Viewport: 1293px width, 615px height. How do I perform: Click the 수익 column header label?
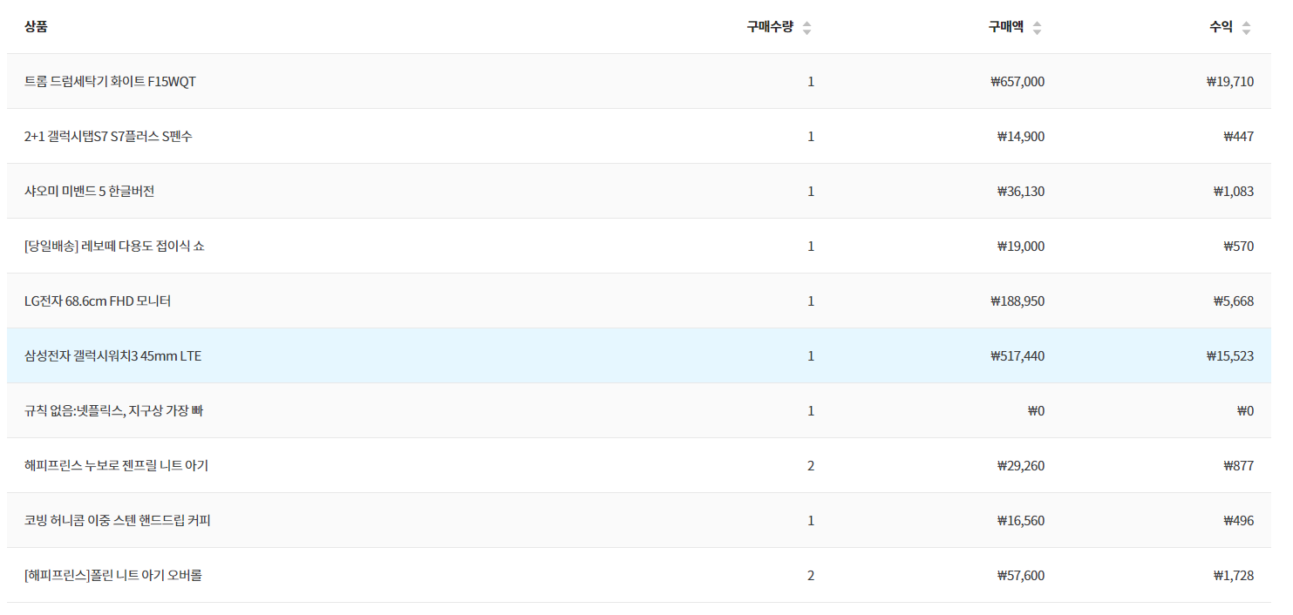[x=1221, y=27]
